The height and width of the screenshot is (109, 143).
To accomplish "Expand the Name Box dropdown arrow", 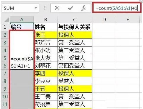I will pyautogui.click(x=36, y=8).
